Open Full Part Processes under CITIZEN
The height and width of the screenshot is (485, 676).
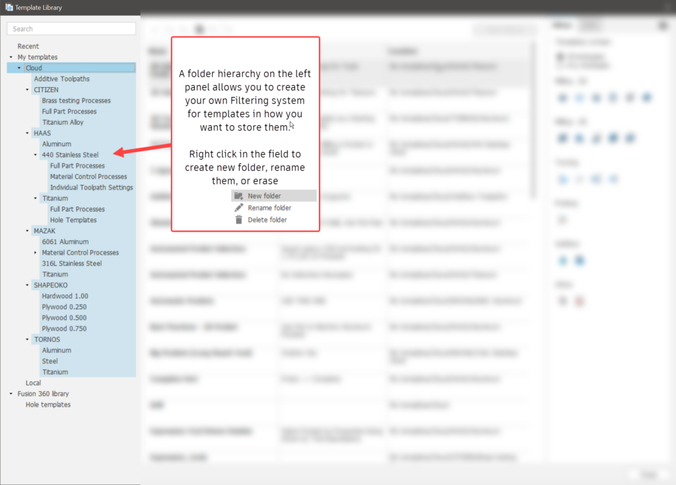[x=69, y=112]
